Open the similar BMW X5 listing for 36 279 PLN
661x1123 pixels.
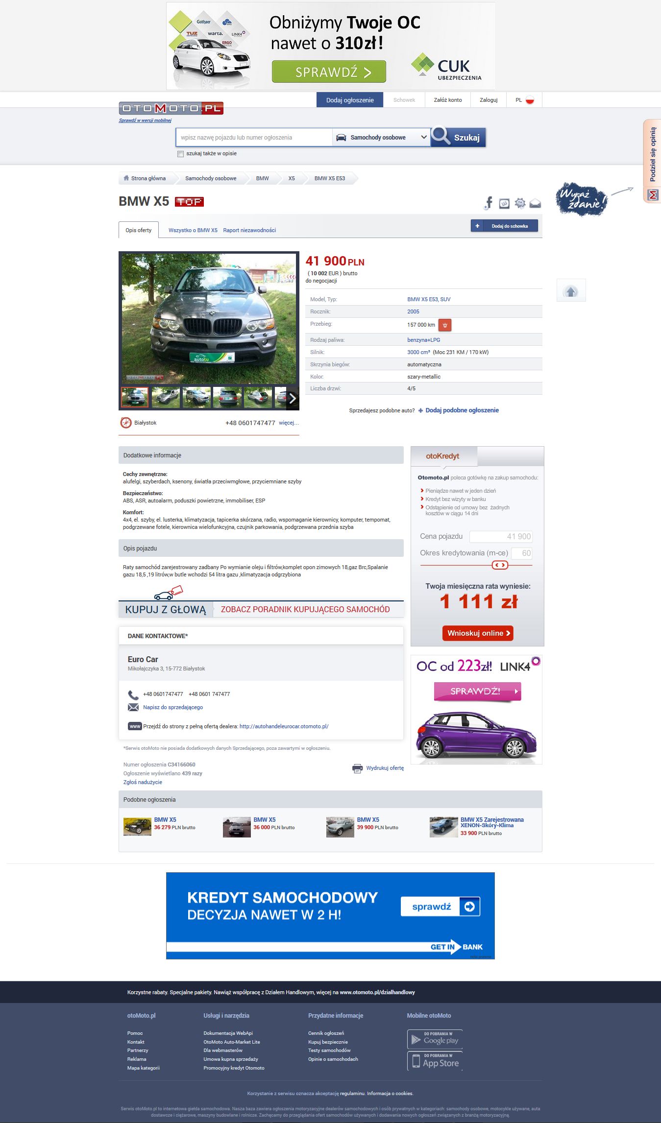(165, 819)
